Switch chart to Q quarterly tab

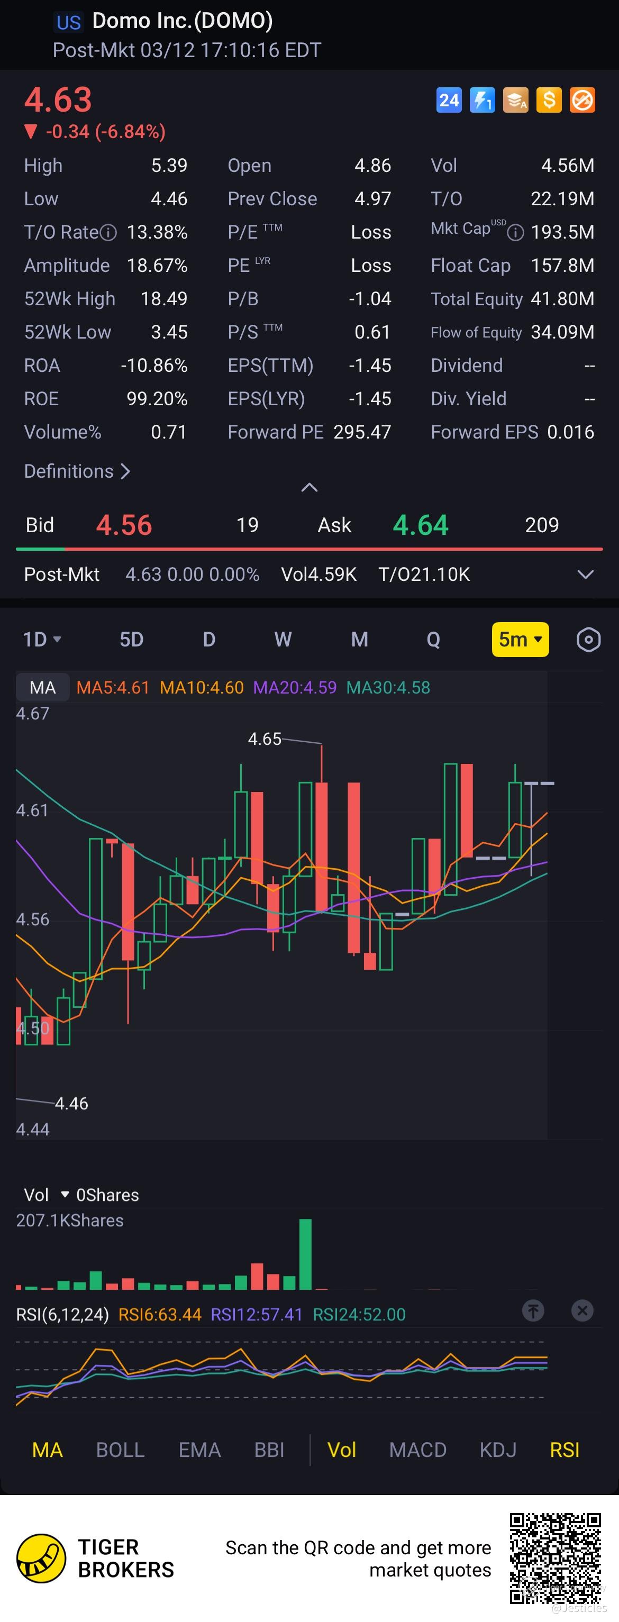coord(433,640)
